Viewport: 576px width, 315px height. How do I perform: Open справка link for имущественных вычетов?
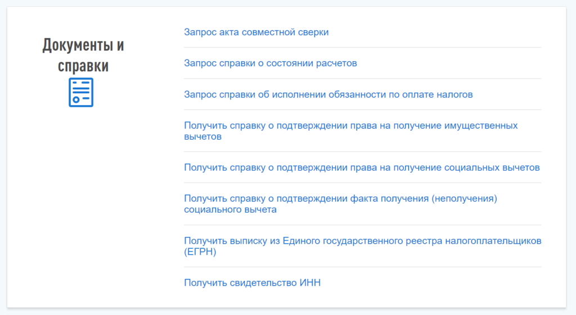[x=350, y=126]
